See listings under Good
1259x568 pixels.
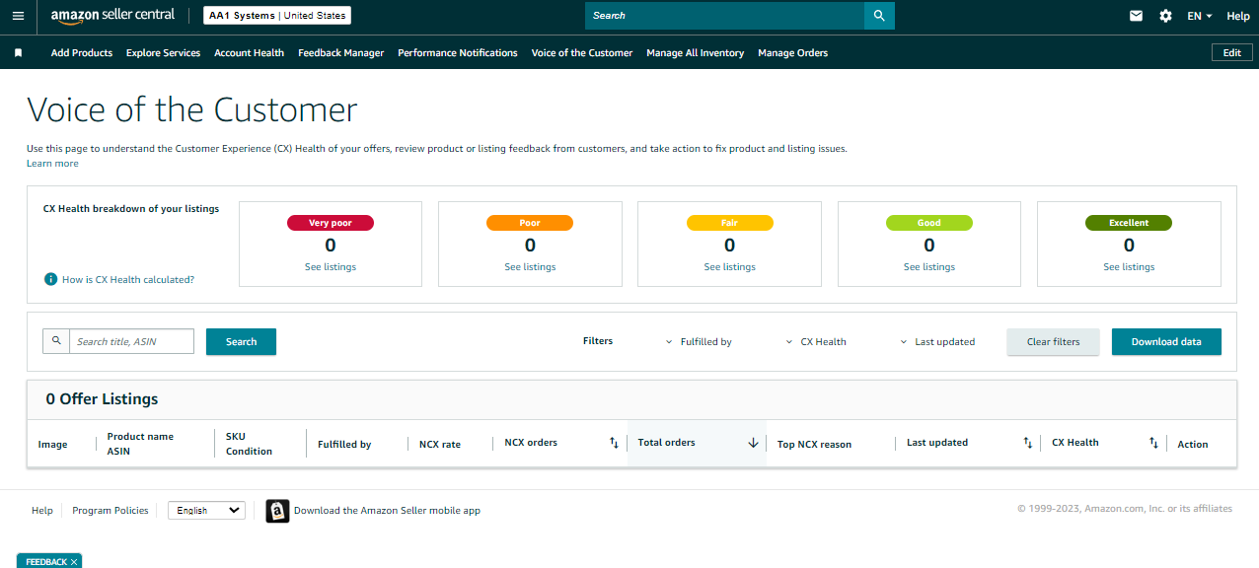click(x=929, y=267)
